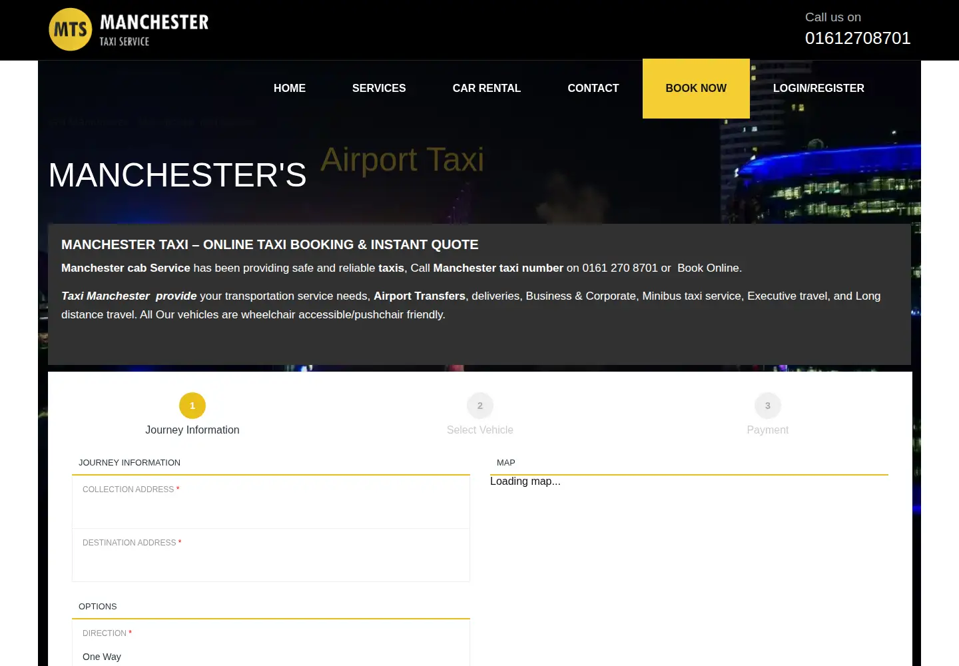959x666 pixels.
Task: Click the MANCHESTER TAXI – ONLINE TAXI BOOKING heading
Action: click(x=270, y=244)
